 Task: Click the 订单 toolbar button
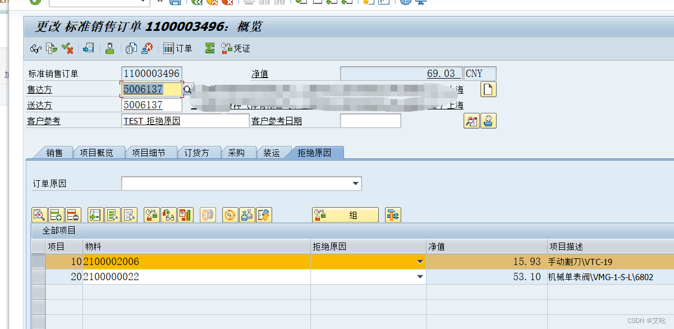[x=177, y=48]
